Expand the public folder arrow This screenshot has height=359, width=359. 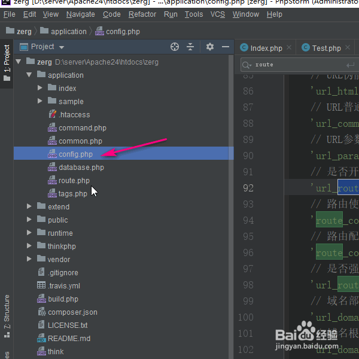tap(29, 220)
